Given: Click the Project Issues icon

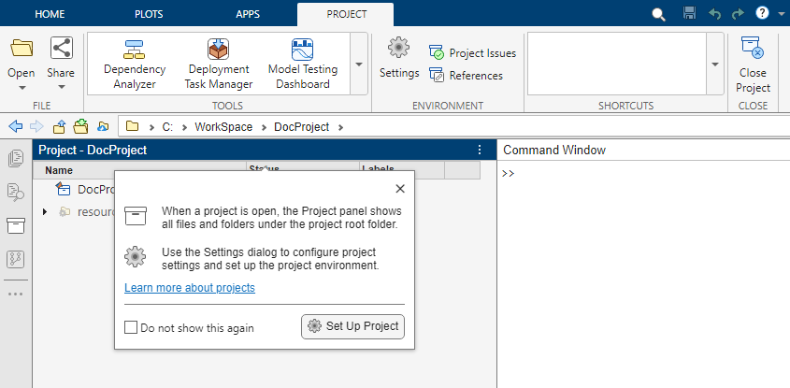Looking at the screenshot, I should (437, 53).
